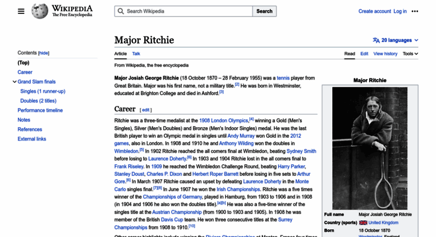Open the Wimbledon link
This screenshot has height=237, width=436.
pos(126,151)
